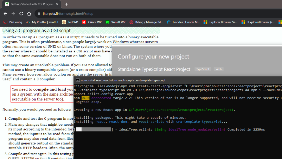The height and width of the screenshot is (159, 282).
Task: Click the Winett WP W favicon
Action: tap(108, 22)
